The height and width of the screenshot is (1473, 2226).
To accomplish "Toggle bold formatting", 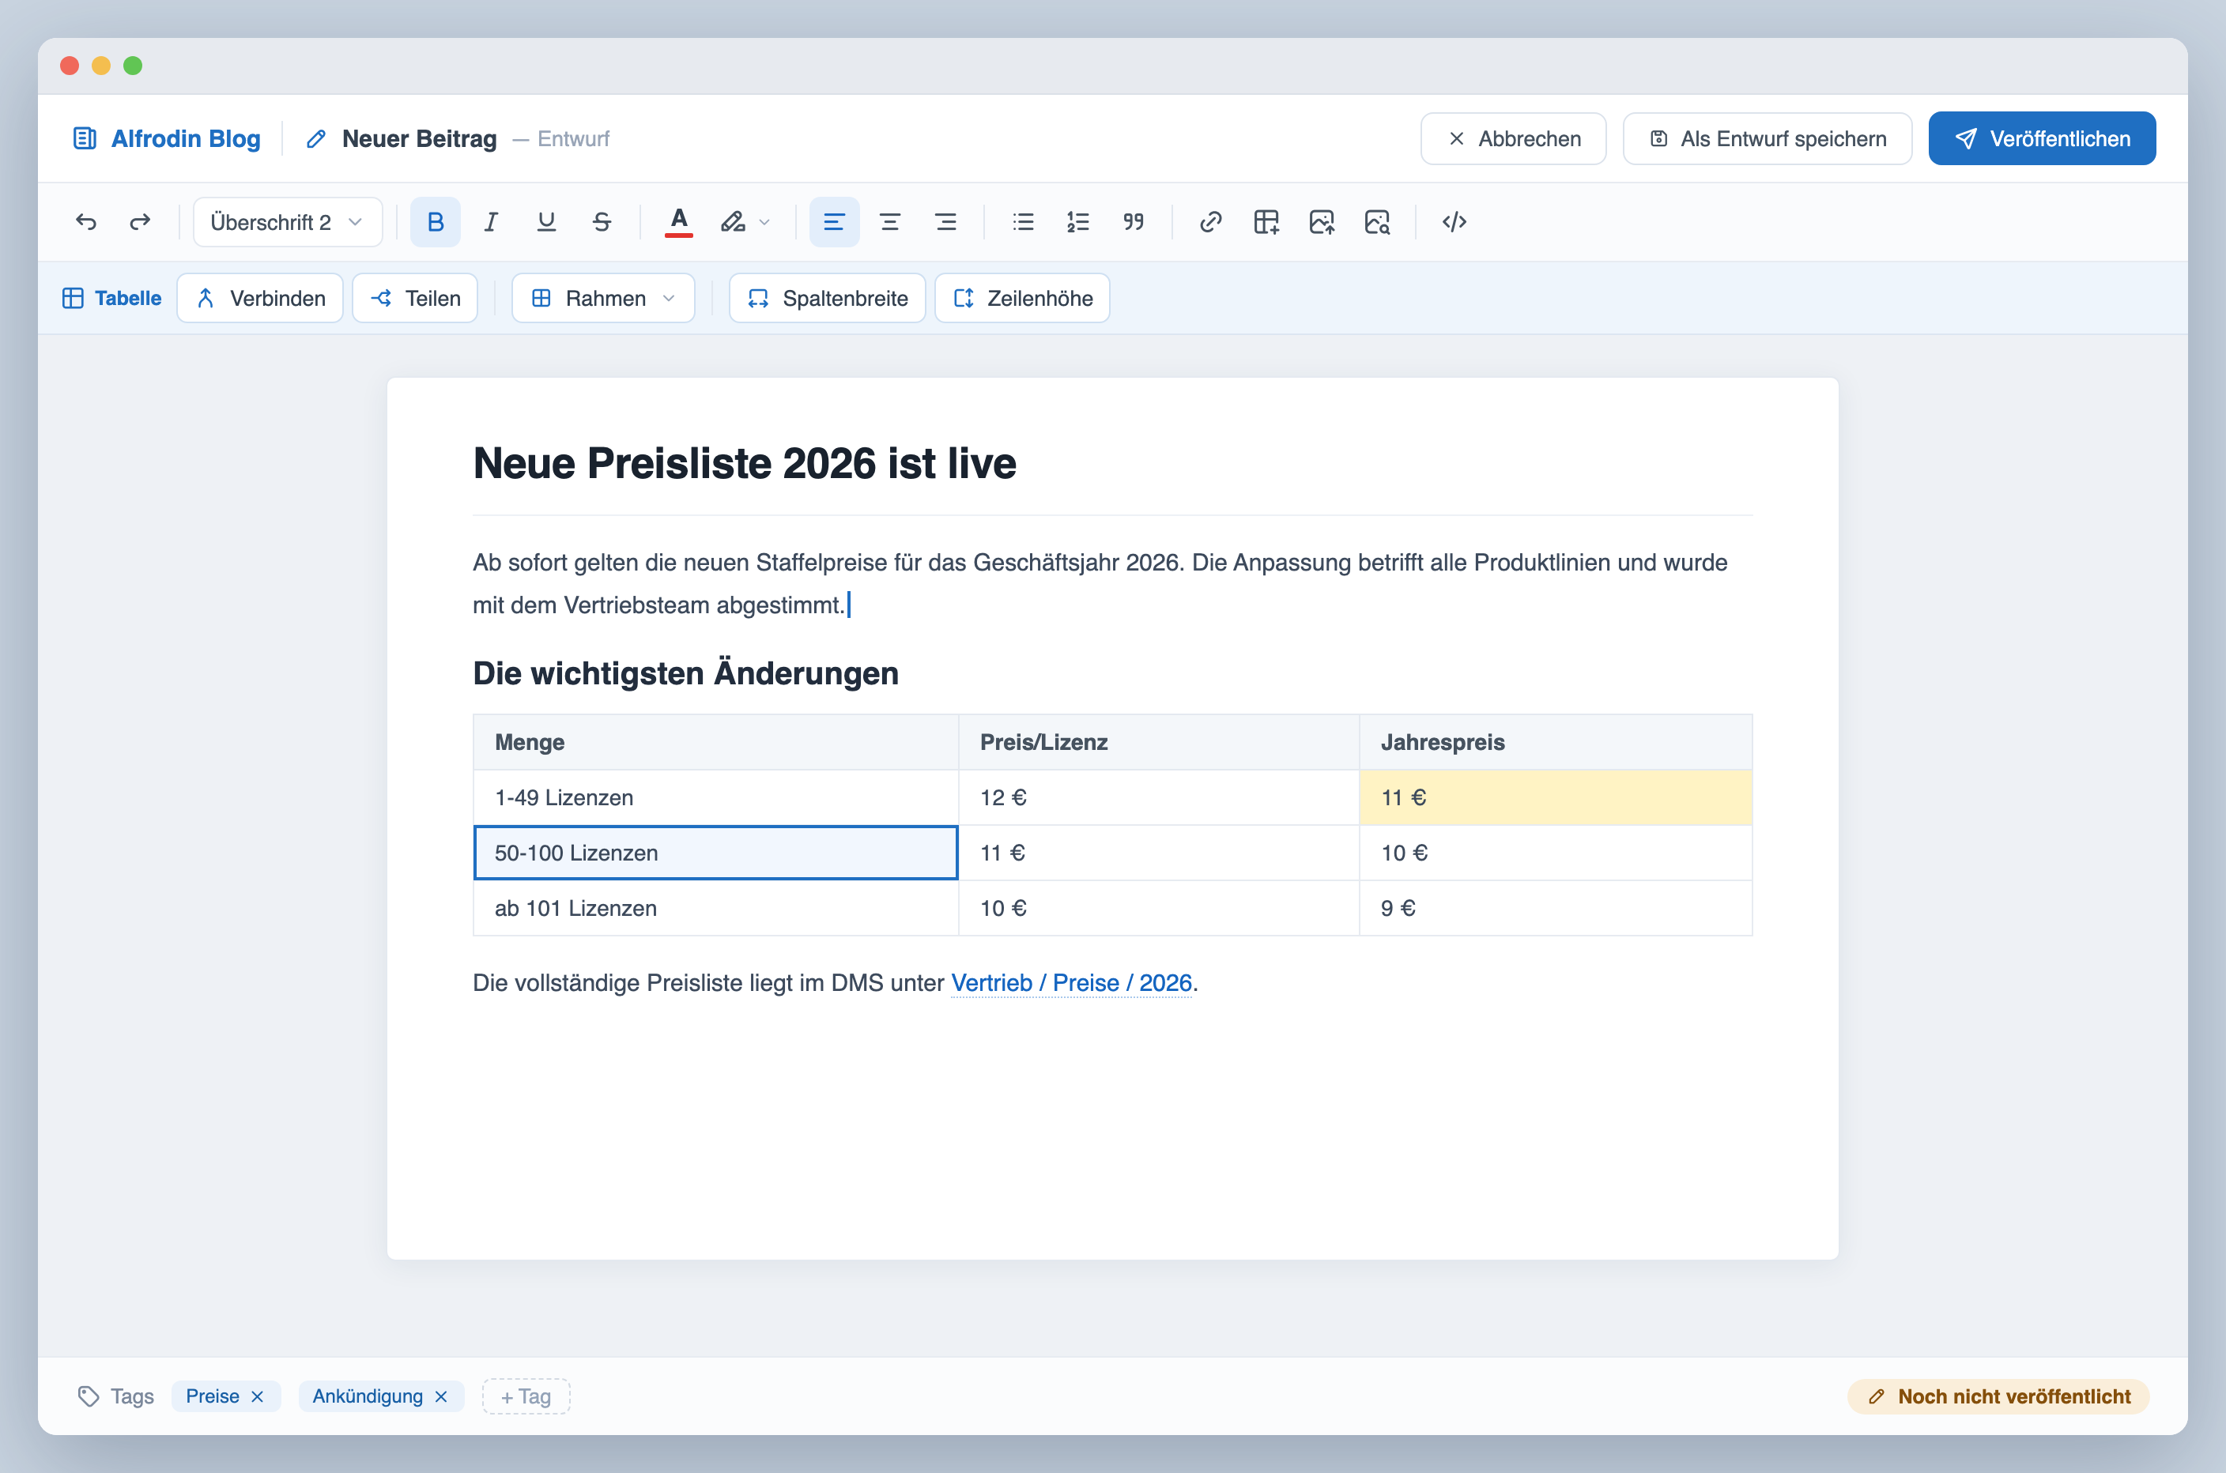I will [435, 222].
